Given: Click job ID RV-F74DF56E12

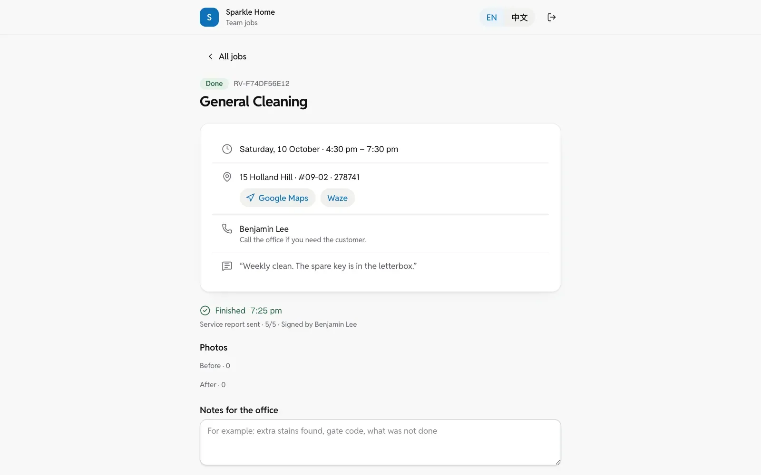Looking at the screenshot, I should pos(262,84).
